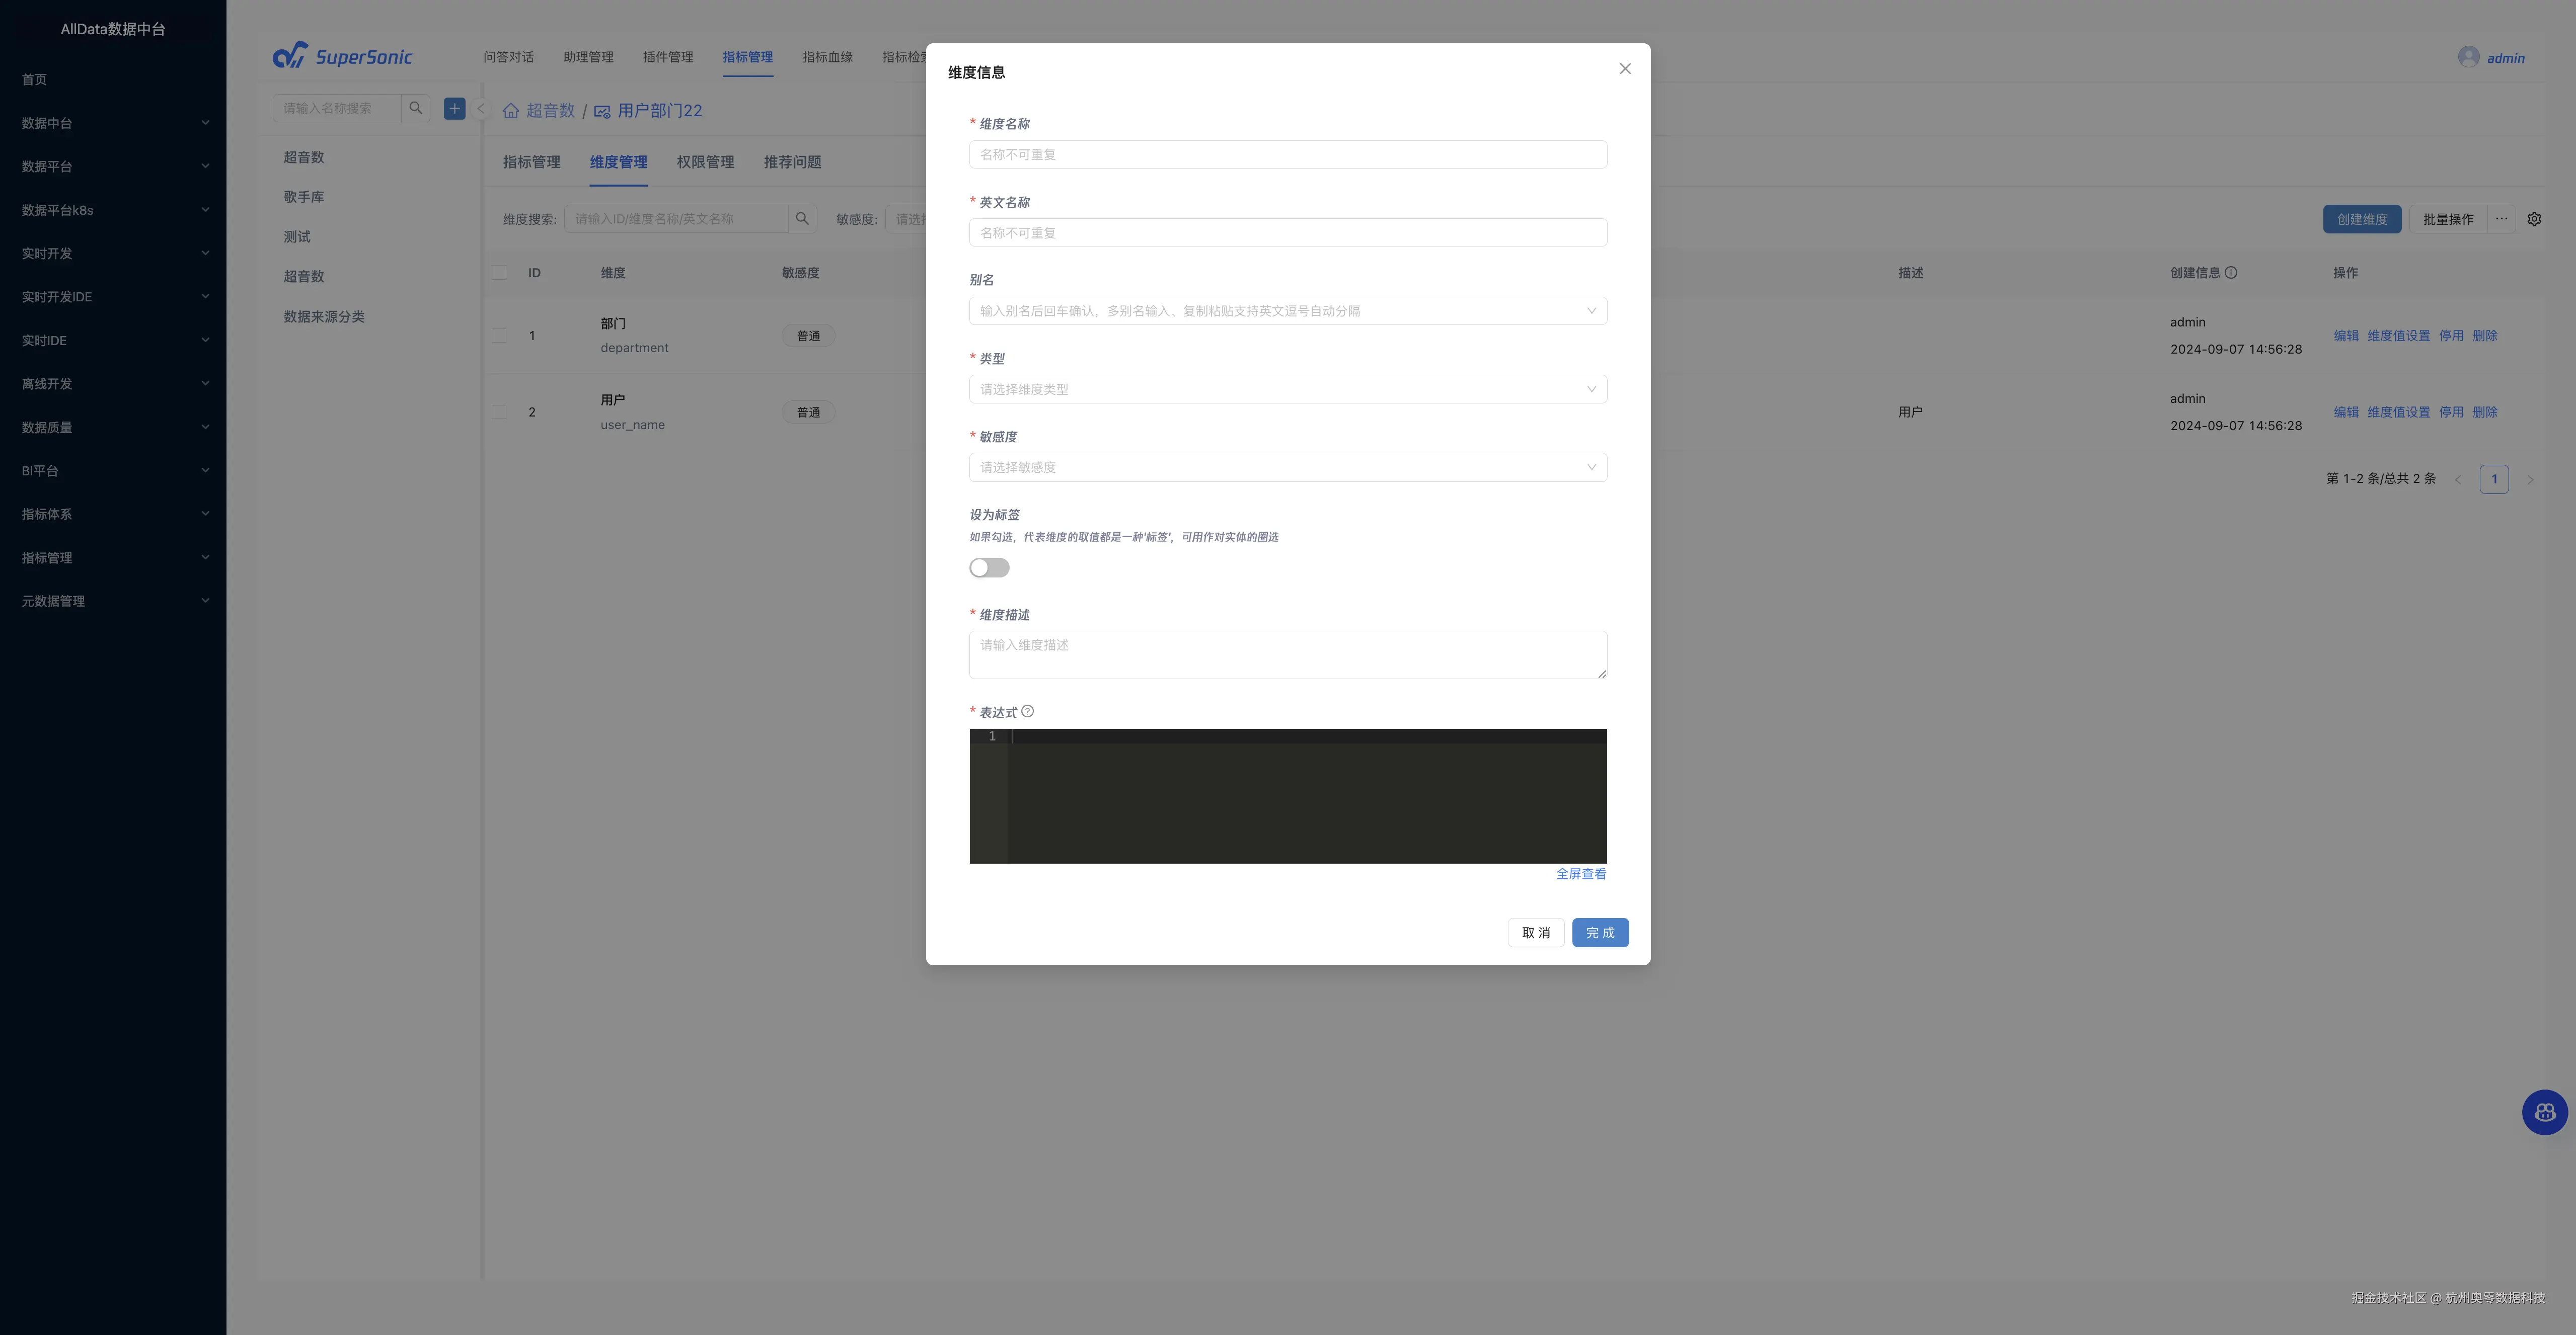Click the 全屏查看 link
2576x1335 pixels.
(x=1580, y=874)
